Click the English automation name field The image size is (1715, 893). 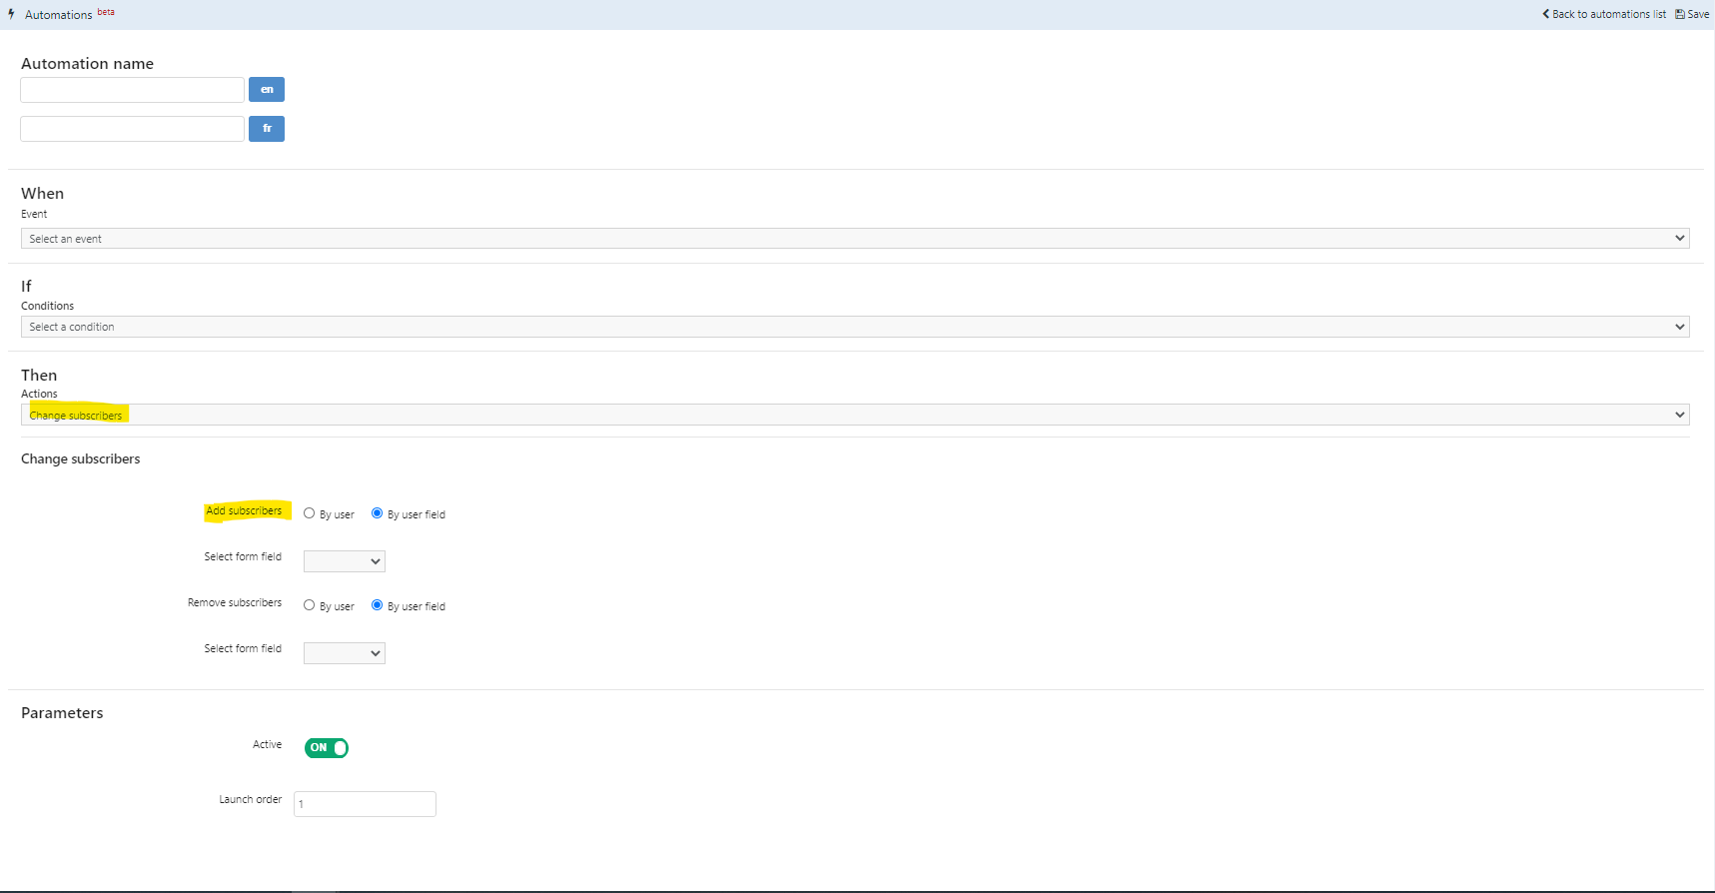[x=132, y=90]
